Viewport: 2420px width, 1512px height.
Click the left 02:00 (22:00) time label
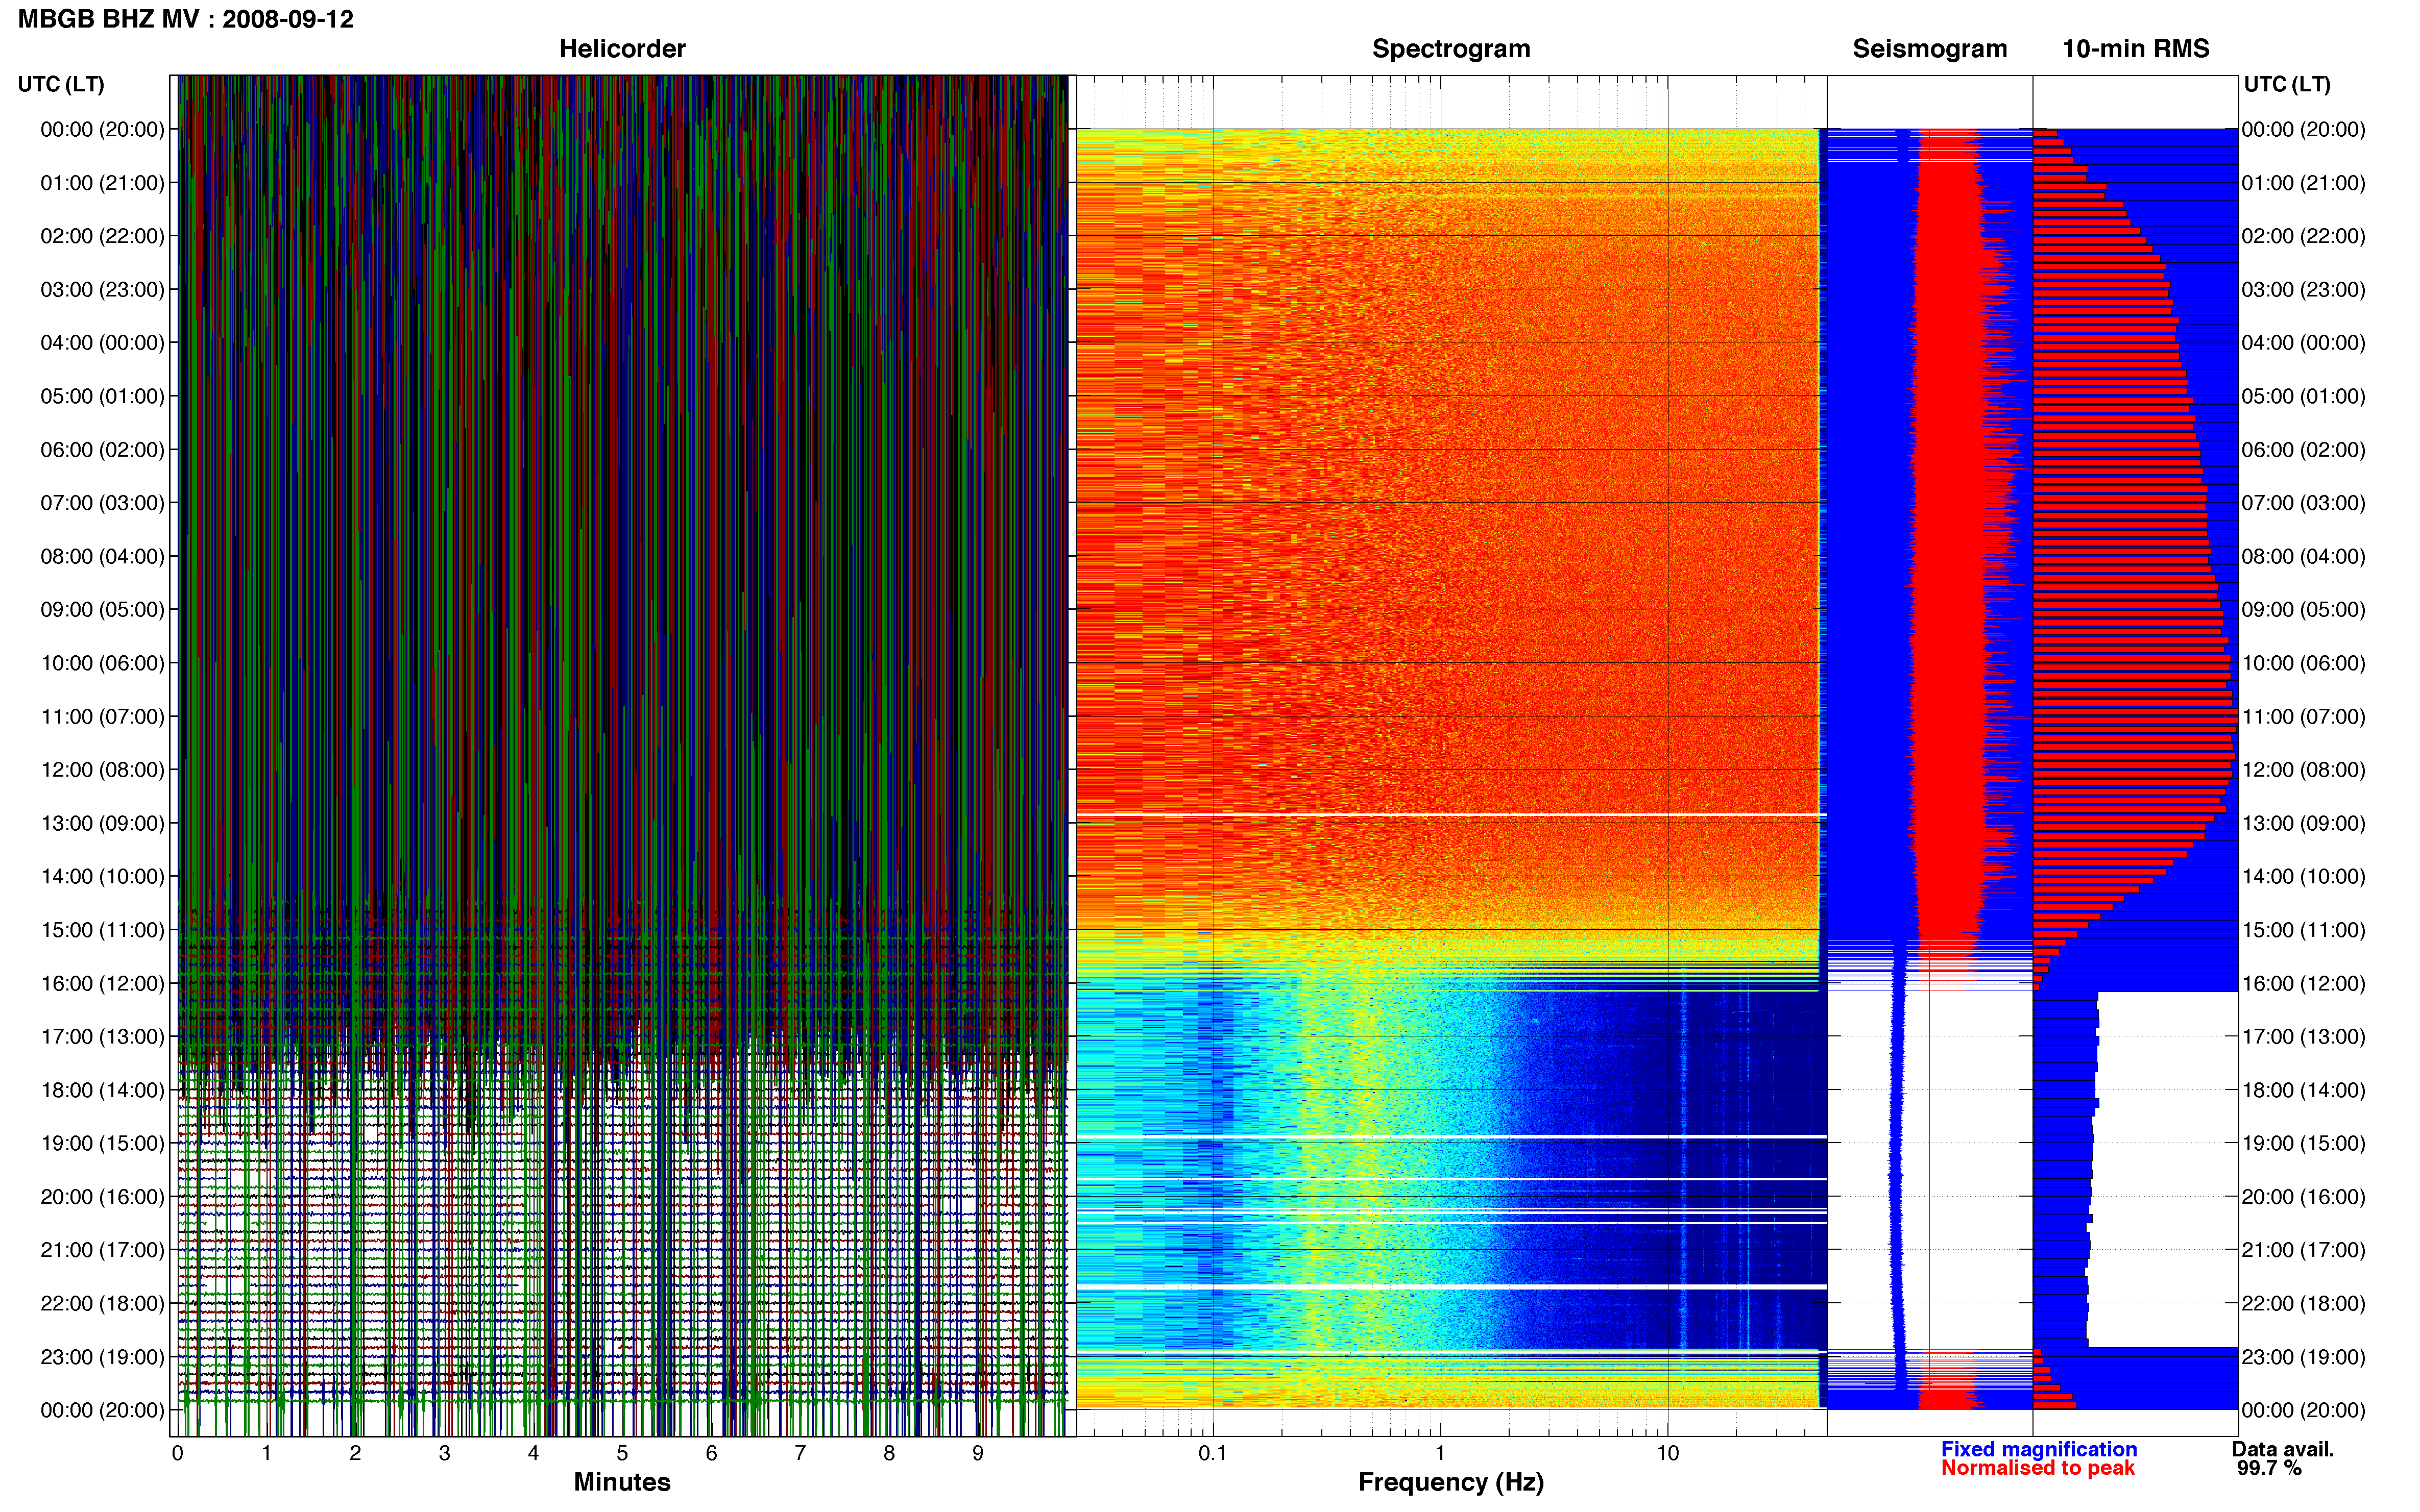click(102, 236)
